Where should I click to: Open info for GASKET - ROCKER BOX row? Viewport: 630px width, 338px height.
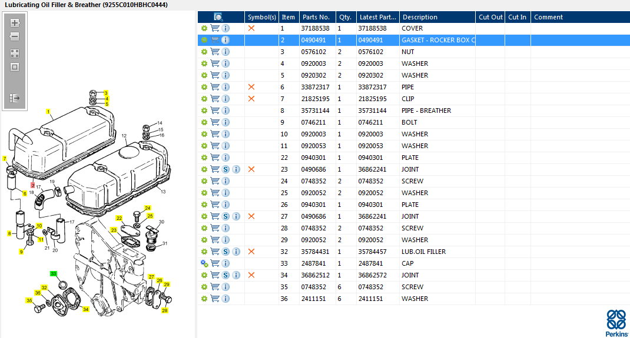[226, 40]
